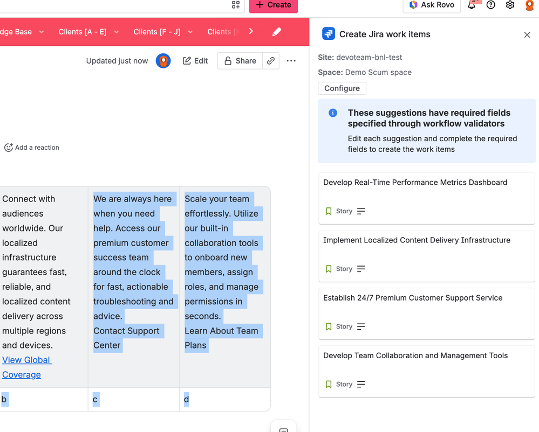The height and width of the screenshot is (432, 539).
Task: Click Story icon on Team Collaboration card
Action: (x=329, y=384)
